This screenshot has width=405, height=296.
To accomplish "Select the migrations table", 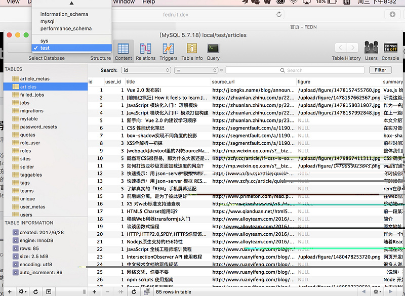I will click(46, 111).
